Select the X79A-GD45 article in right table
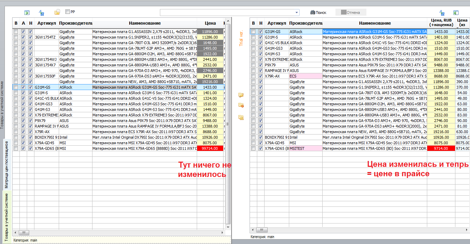Viewport: 470px width, 244px height. 277,143
